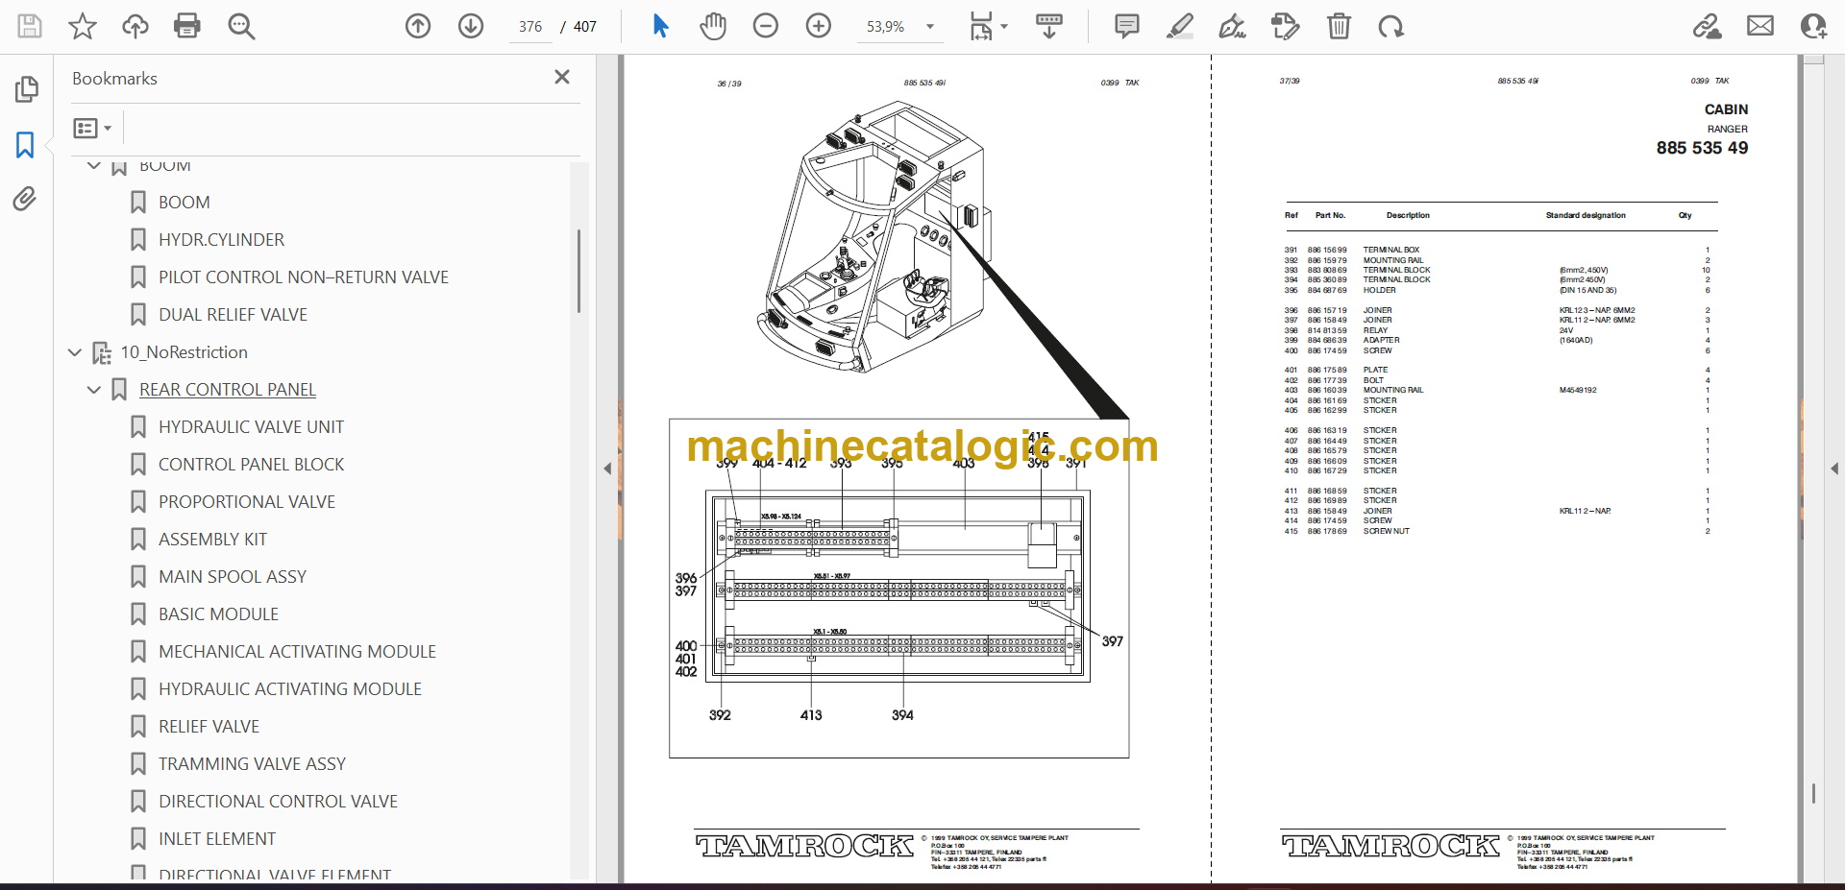Screen dimensions: 1845x890
Task: Click part number 885 535 49 heading
Action: pos(1702,148)
